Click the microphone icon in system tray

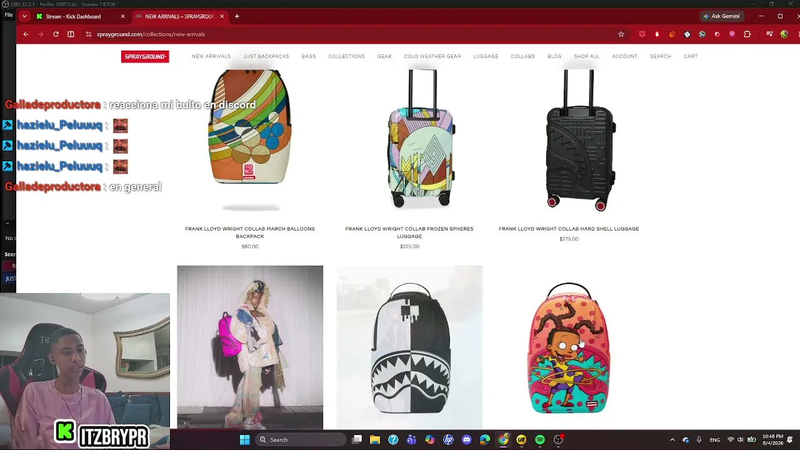tap(699, 440)
